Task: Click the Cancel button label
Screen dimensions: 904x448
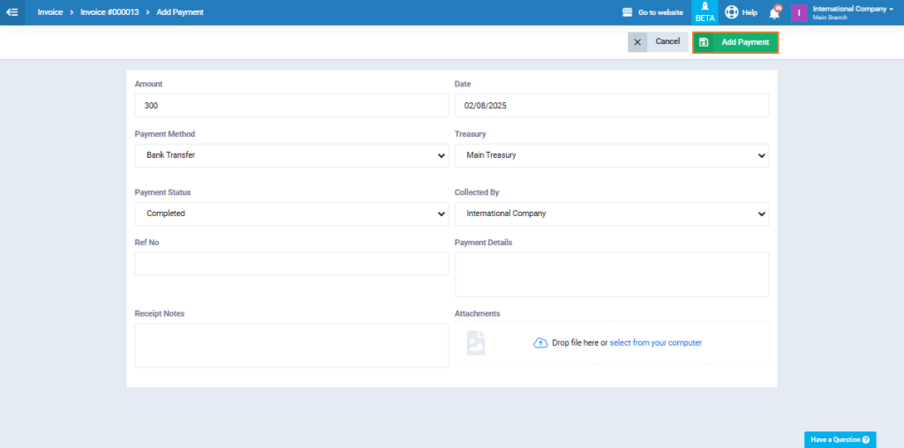Action: tap(667, 42)
